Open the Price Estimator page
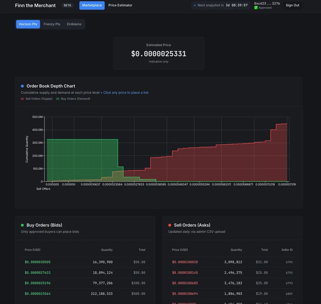This screenshot has width=321, height=304. coord(120,5)
